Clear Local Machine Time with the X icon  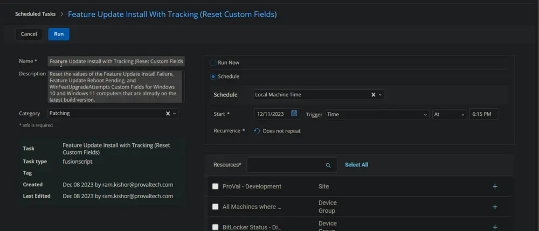click(373, 95)
